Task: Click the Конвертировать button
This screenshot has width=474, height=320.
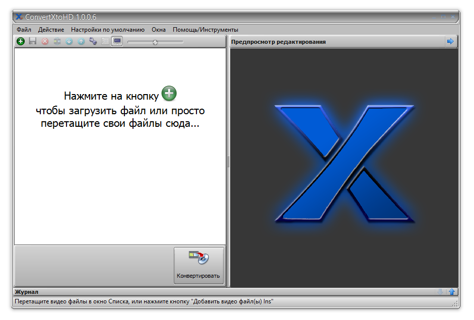Action: (x=198, y=266)
